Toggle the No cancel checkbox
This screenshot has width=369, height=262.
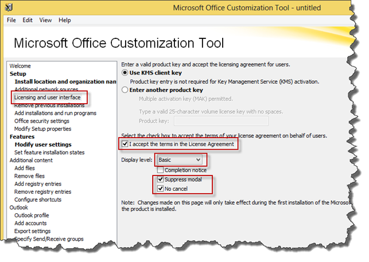click(161, 189)
